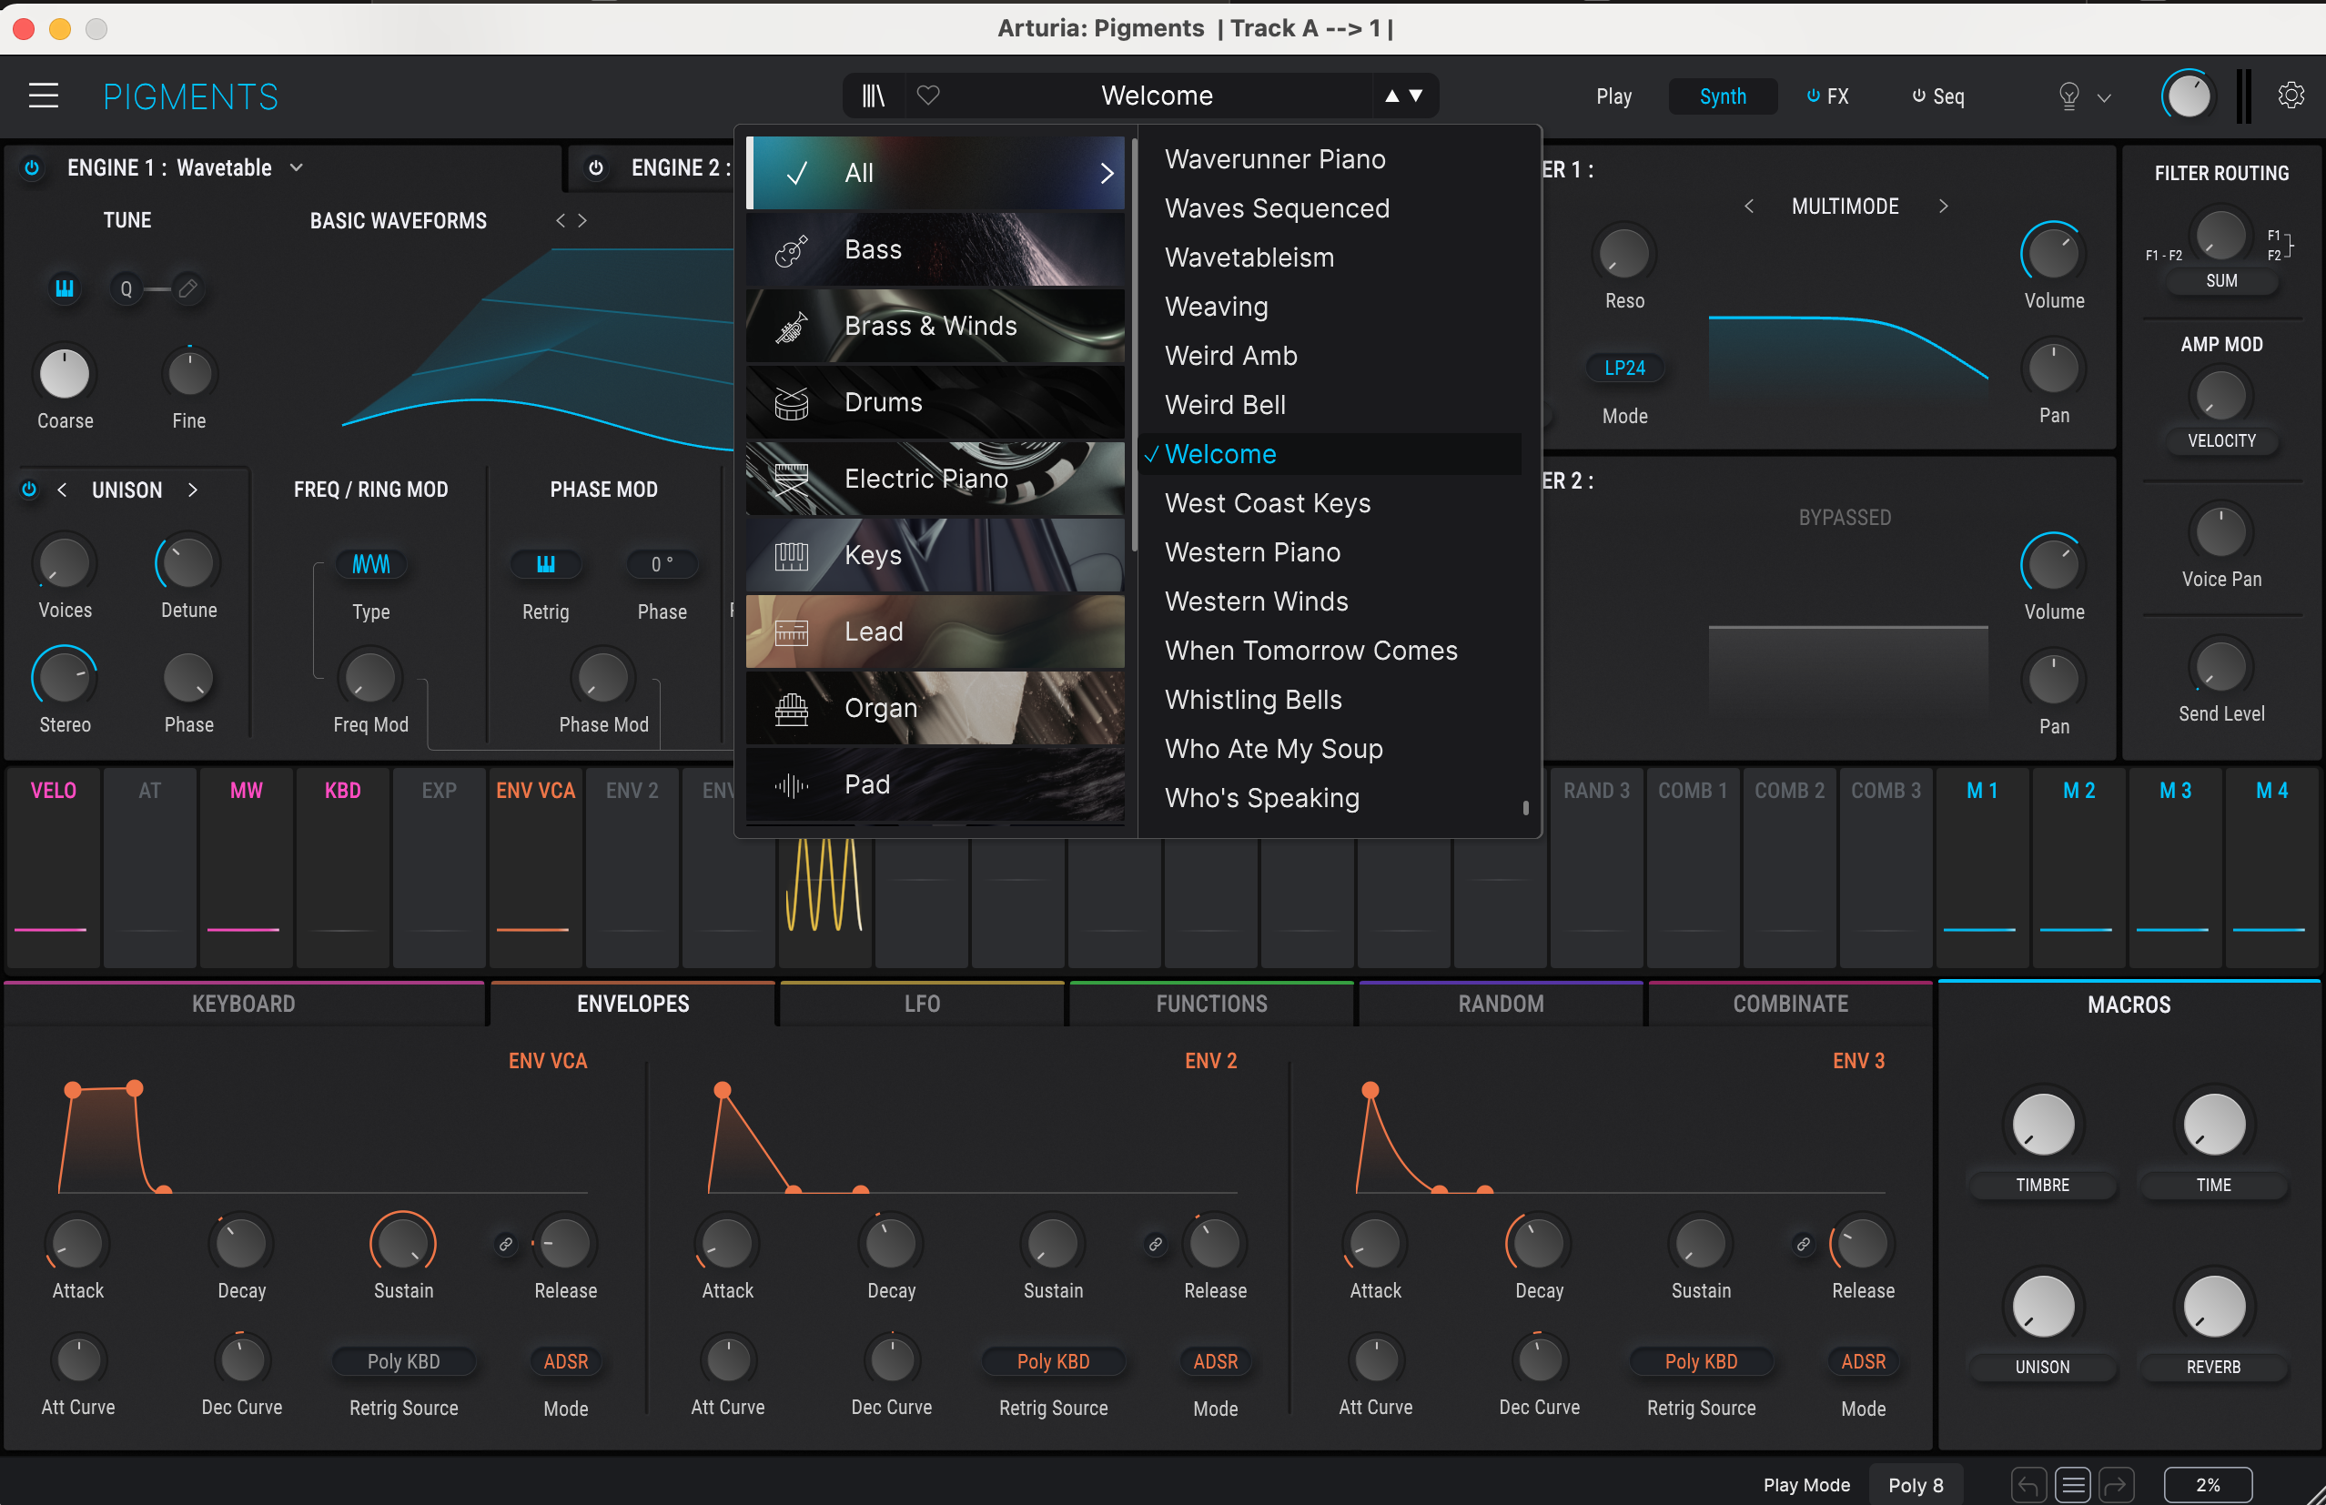Click the Q quantize tune button
The height and width of the screenshot is (1505, 2326).
(x=126, y=288)
